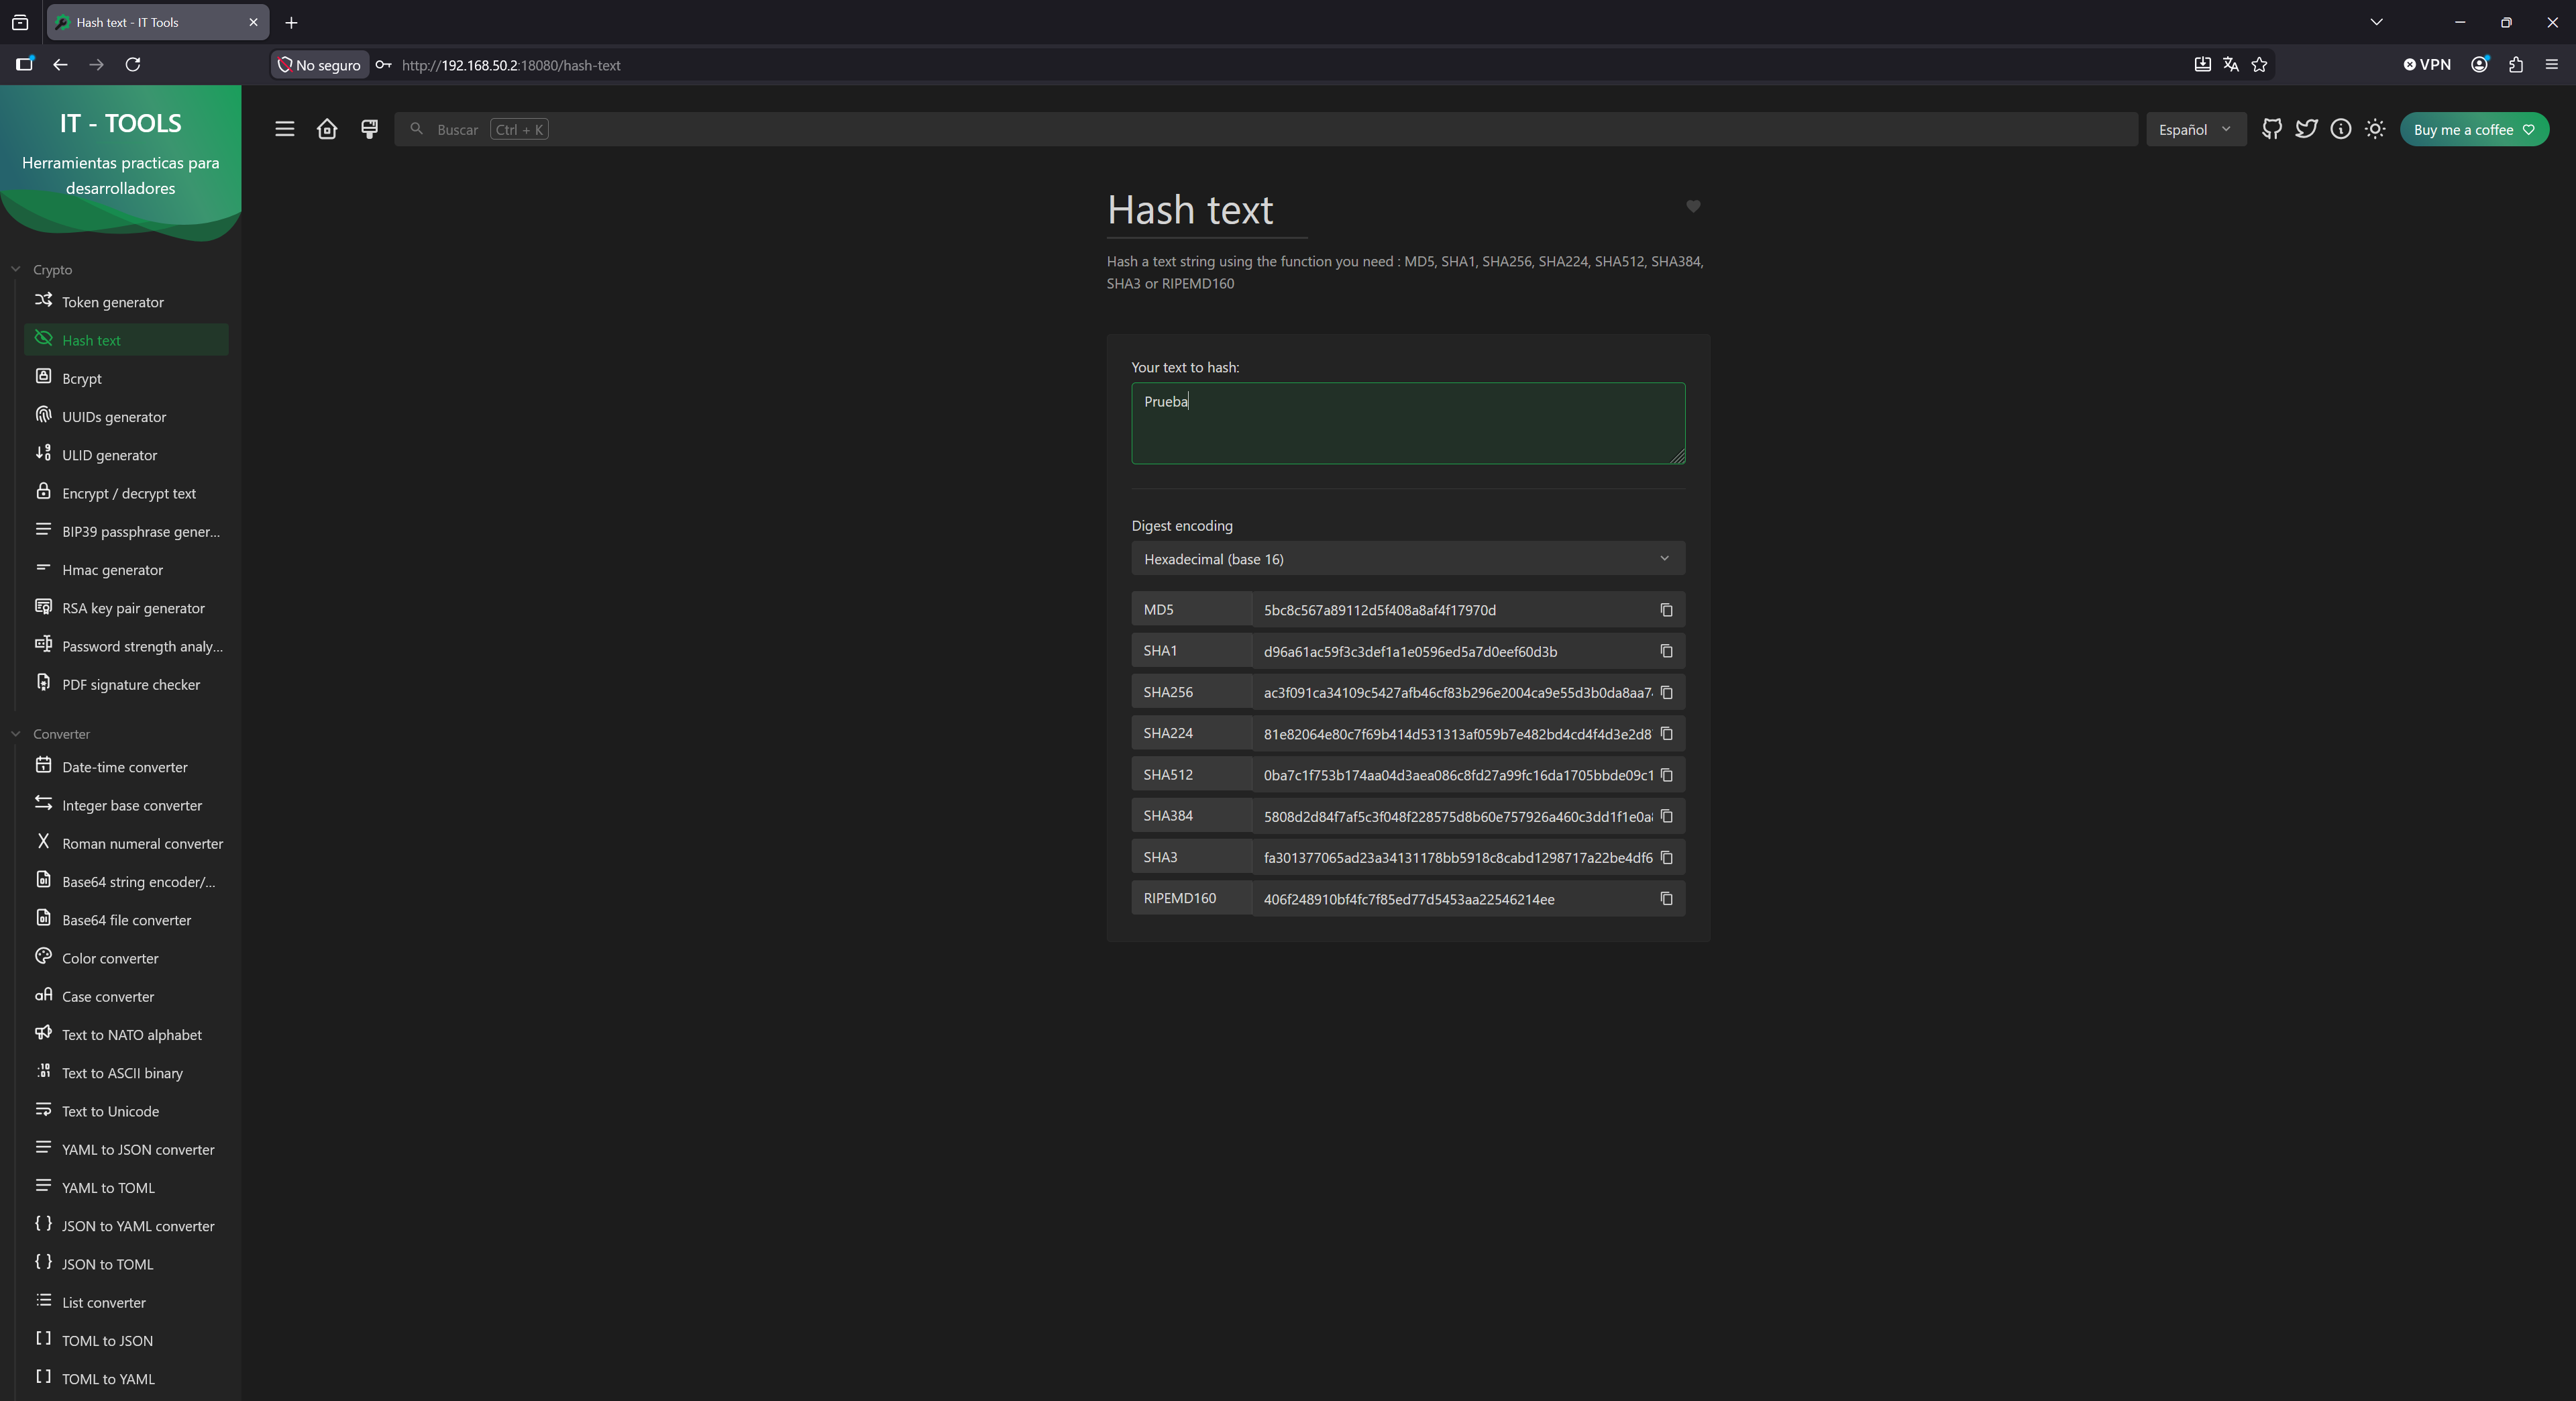Open a new browser tab
Screen dimensions: 2576x1401
[291, 22]
